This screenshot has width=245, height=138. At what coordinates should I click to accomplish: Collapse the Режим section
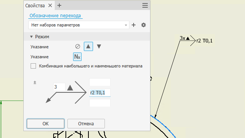(31, 37)
